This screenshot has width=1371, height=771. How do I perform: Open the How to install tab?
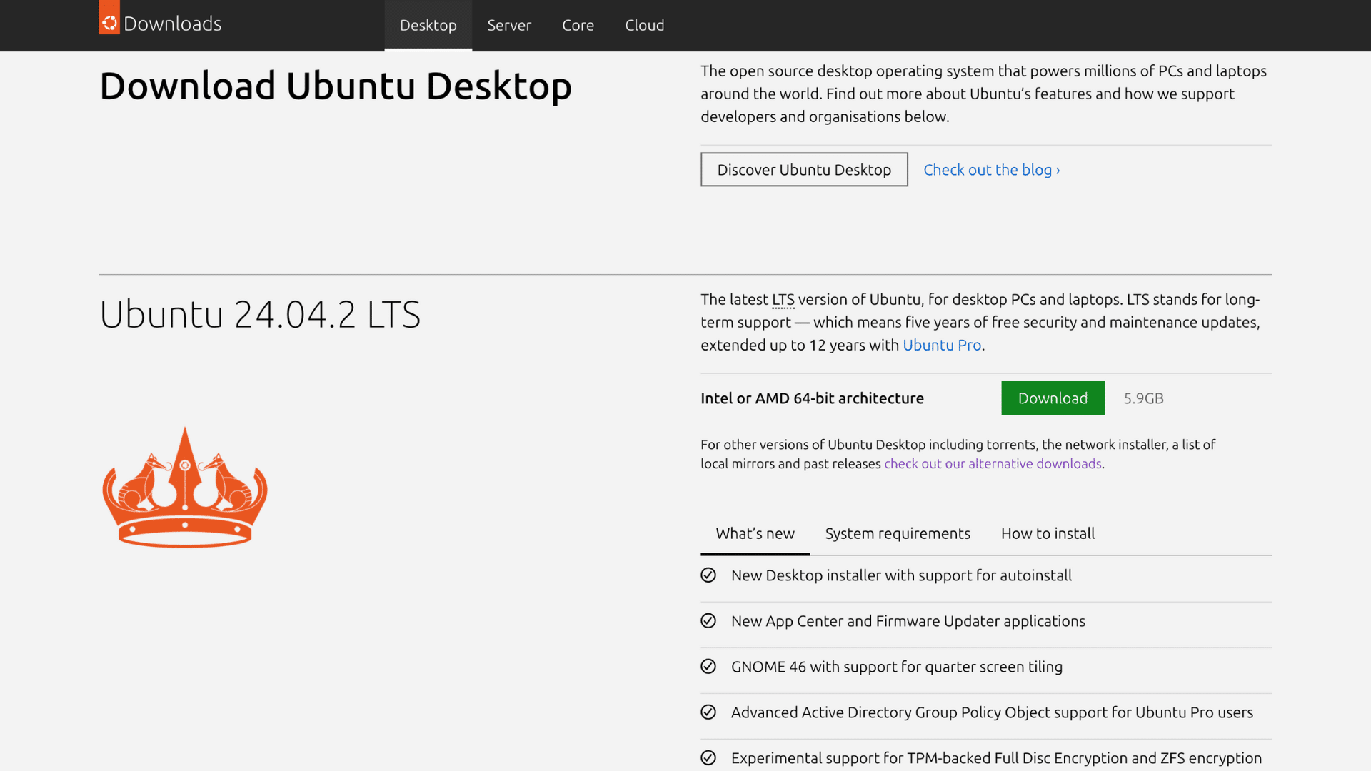tap(1048, 534)
